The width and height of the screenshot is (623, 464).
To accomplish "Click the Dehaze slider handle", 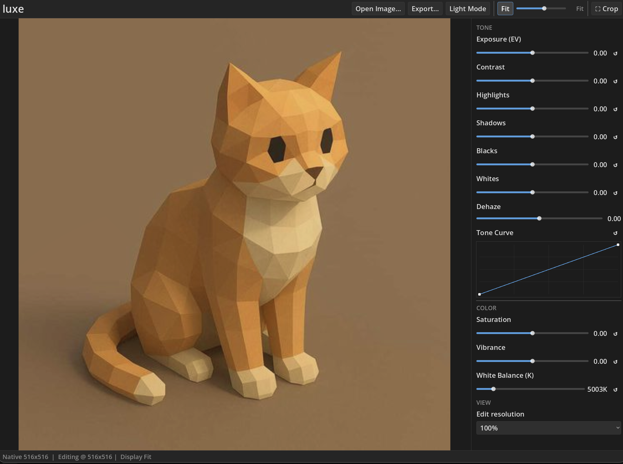I will click(539, 218).
